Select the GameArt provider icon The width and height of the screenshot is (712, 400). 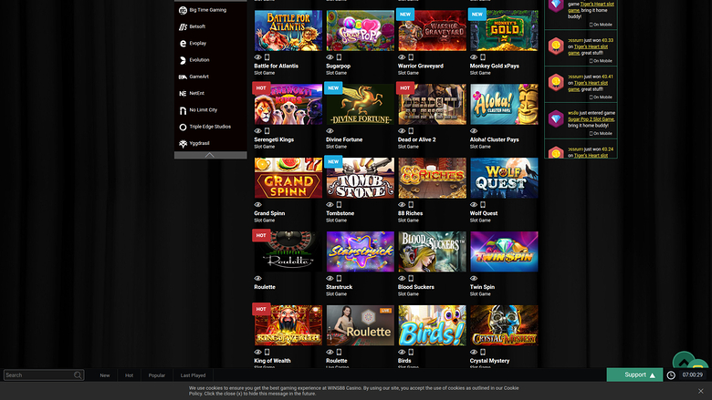point(183,77)
